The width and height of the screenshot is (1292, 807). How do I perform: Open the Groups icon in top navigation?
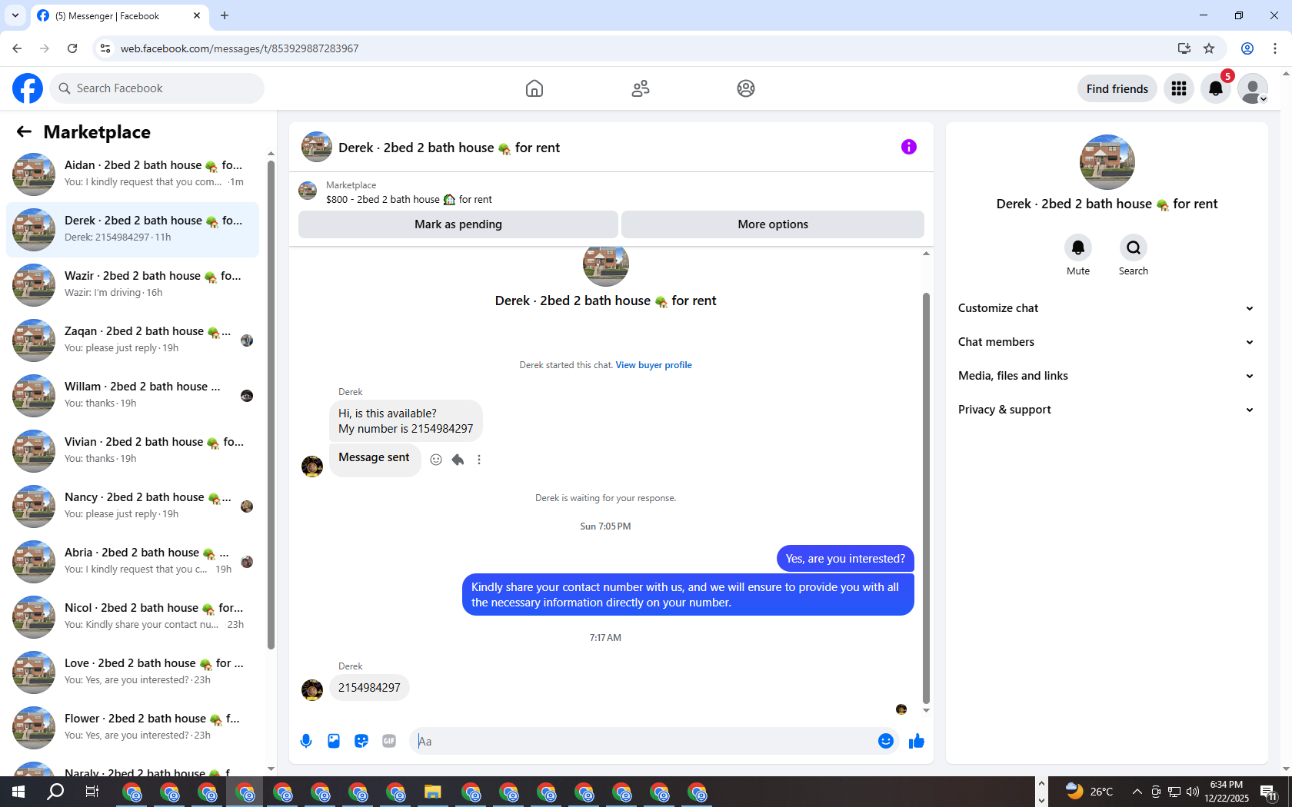746,88
